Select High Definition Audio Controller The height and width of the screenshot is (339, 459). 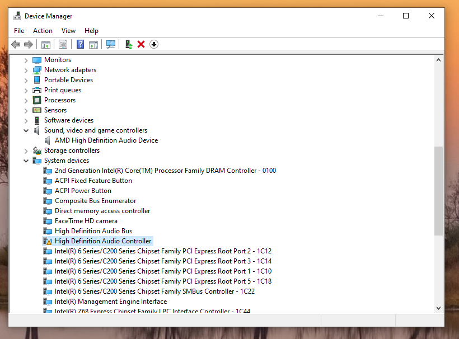pyautogui.click(x=103, y=241)
